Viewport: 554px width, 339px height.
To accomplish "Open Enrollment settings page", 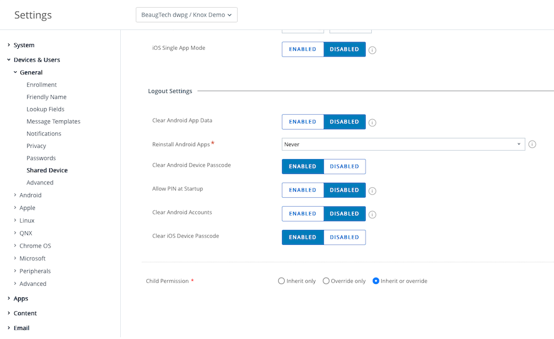I will [42, 85].
